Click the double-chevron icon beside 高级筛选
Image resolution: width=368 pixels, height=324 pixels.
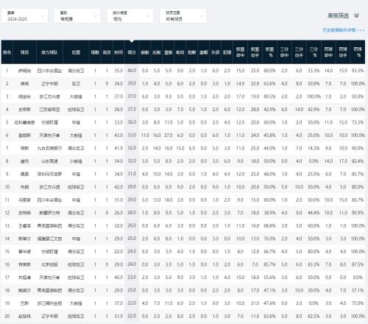[x=356, y=15]
